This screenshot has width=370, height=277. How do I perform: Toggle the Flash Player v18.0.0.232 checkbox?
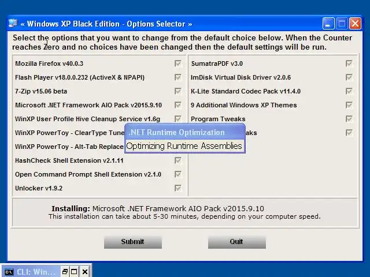pyautogui.click(x=178, y=77)
